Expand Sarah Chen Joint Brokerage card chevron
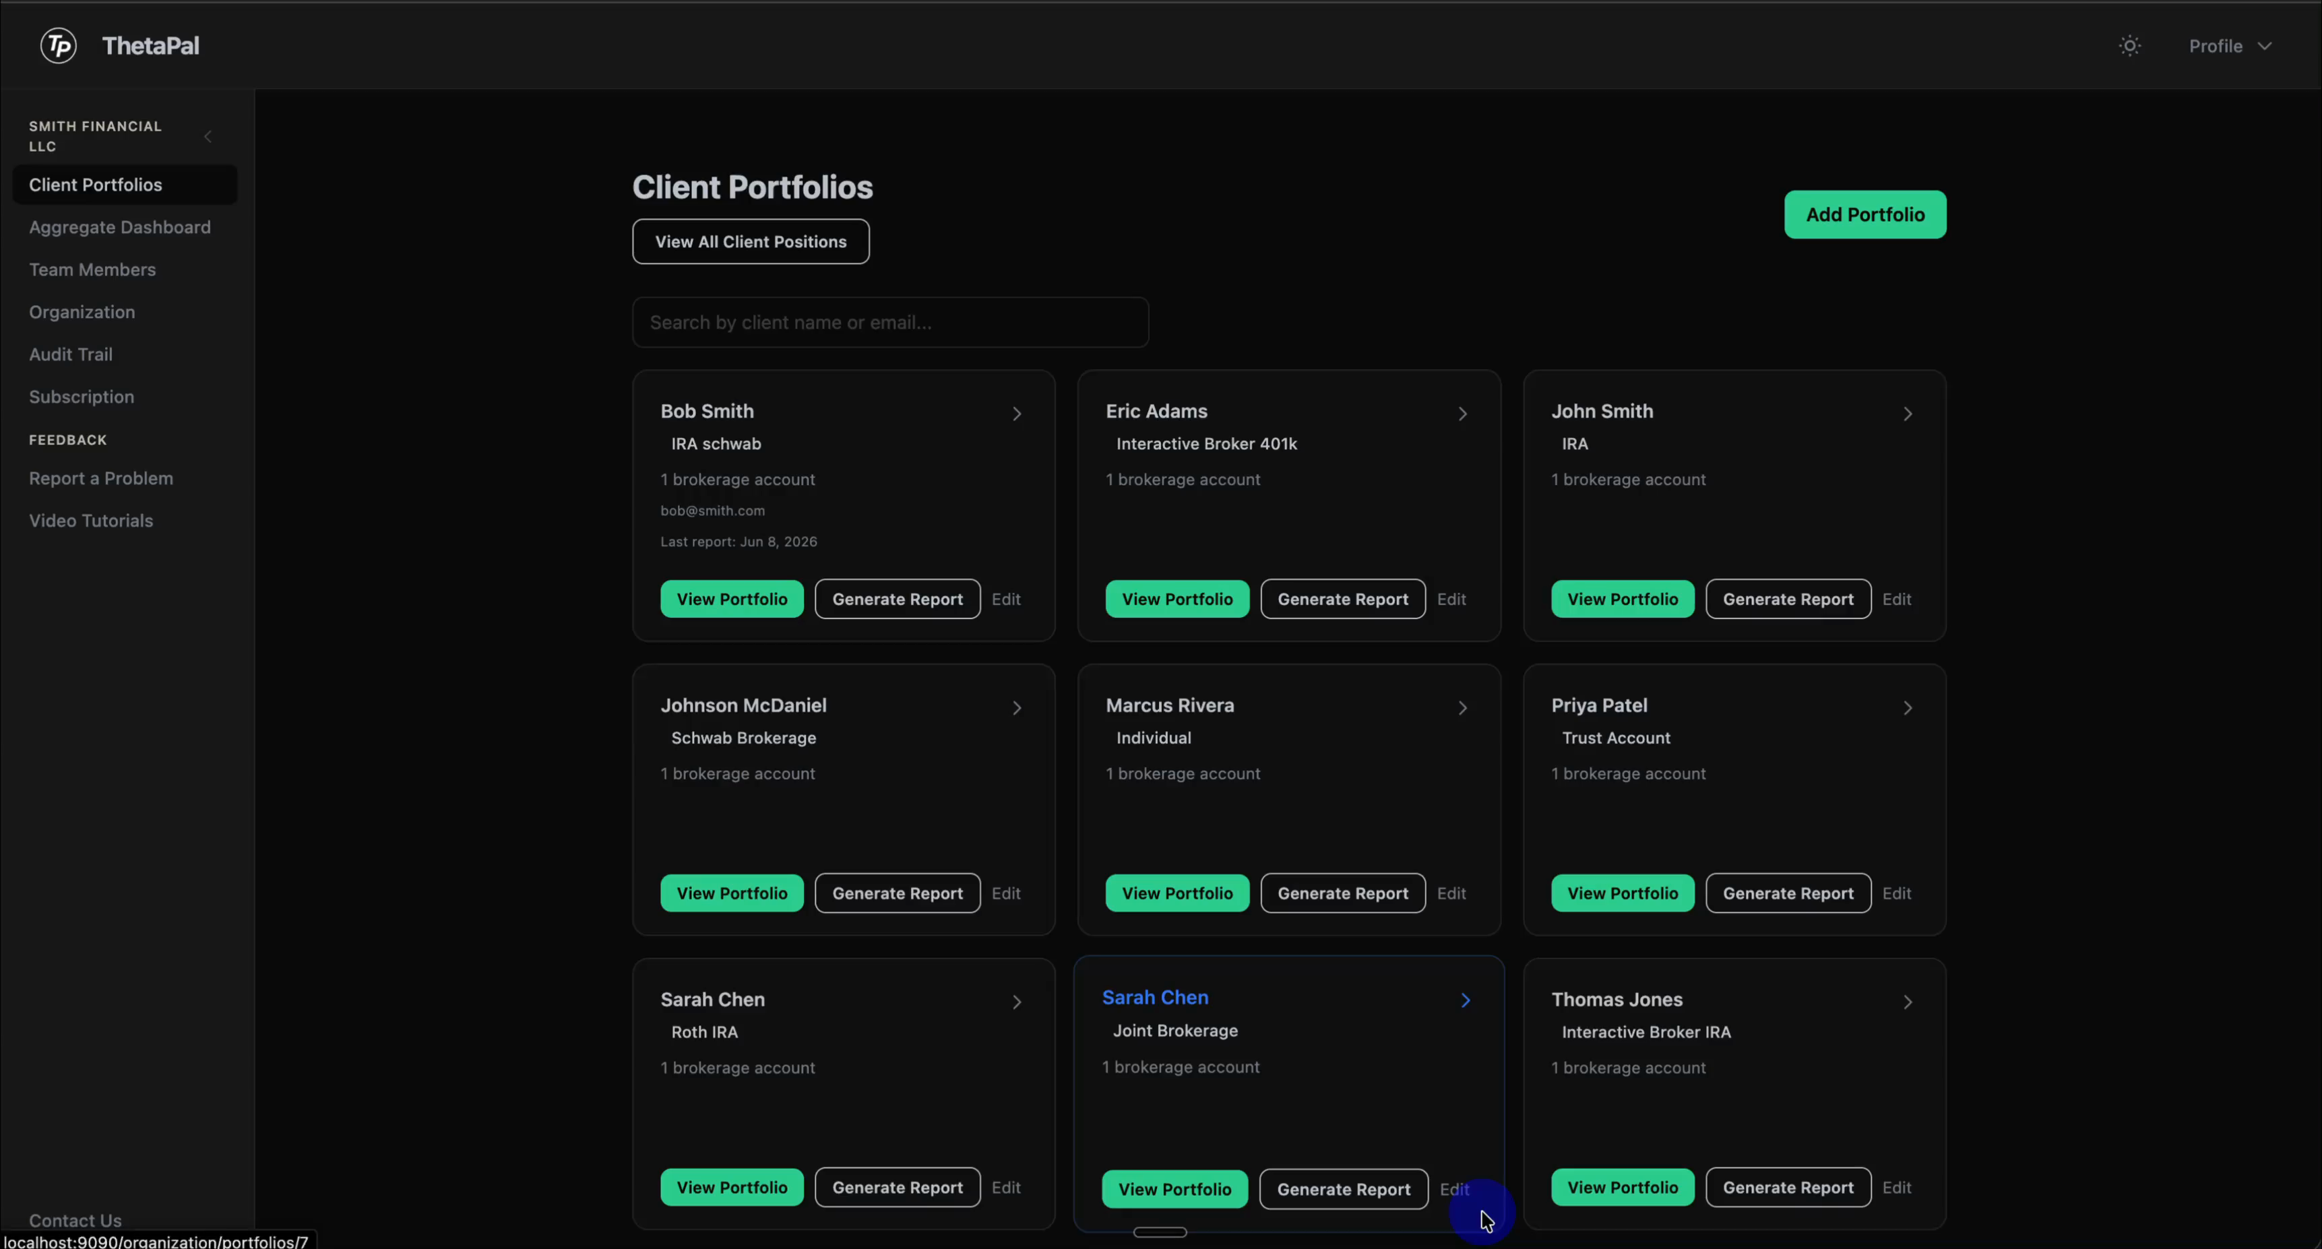Image resolution: width=2322 pixels, height=1249 pixels. tap(1466, 1000)
